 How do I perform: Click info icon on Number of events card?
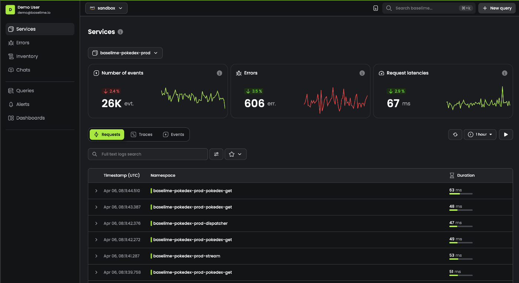[219, 73]
